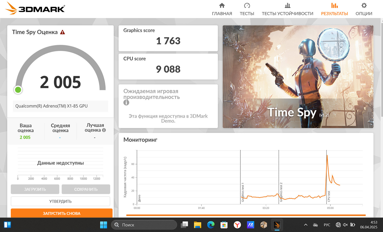Click the CPU test marker line
Image resolution: width=383 pixels, height=232 pixels.
pos(327,177)
